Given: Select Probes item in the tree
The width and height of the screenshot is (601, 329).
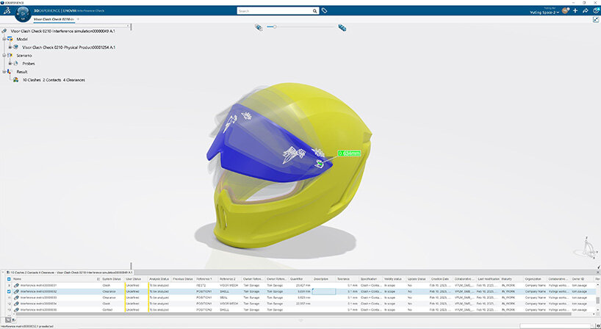Looking at the screenshot, I should [x=29, y=63].
